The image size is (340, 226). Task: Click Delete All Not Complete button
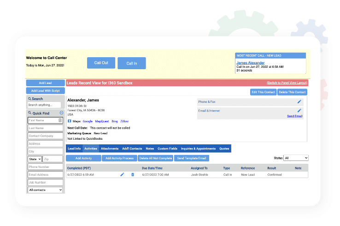156,158
